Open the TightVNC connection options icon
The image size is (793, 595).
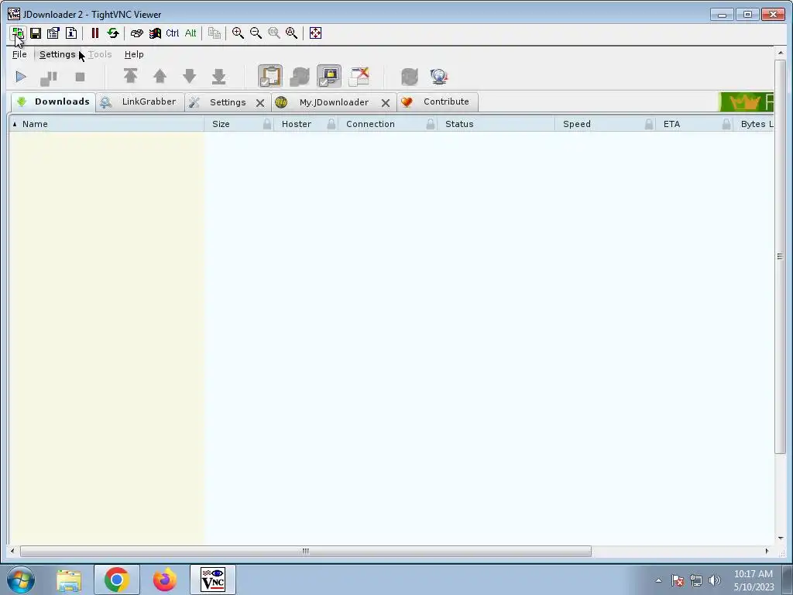(53, 33)
